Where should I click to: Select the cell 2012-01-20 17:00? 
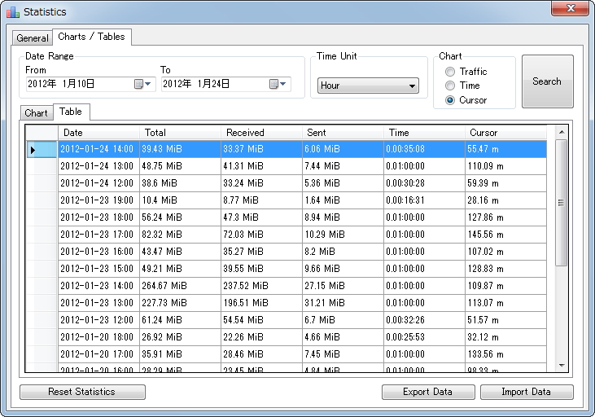98,354
